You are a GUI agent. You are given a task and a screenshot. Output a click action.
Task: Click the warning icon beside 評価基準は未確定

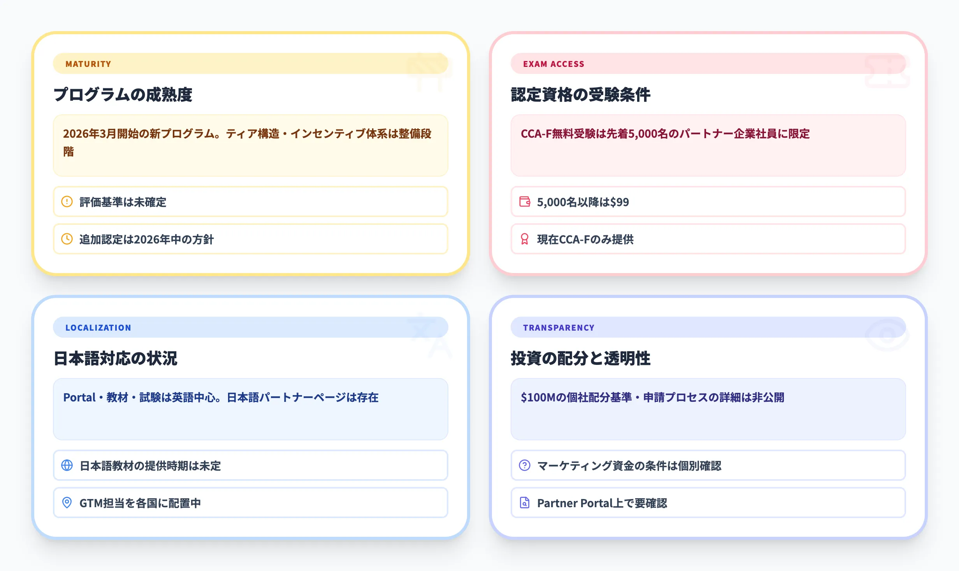(67, 202)
